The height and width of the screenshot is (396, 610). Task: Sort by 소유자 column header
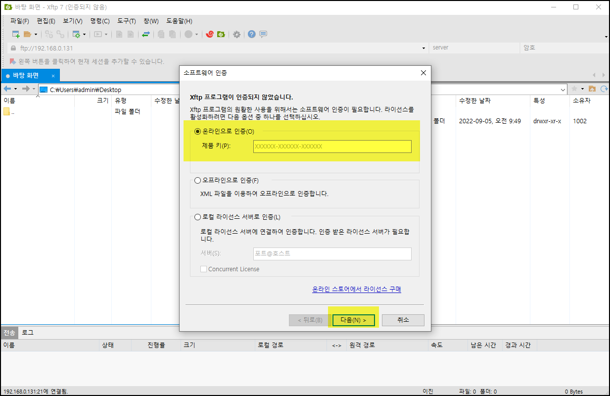pyautogui.click(x=582, y=100)
